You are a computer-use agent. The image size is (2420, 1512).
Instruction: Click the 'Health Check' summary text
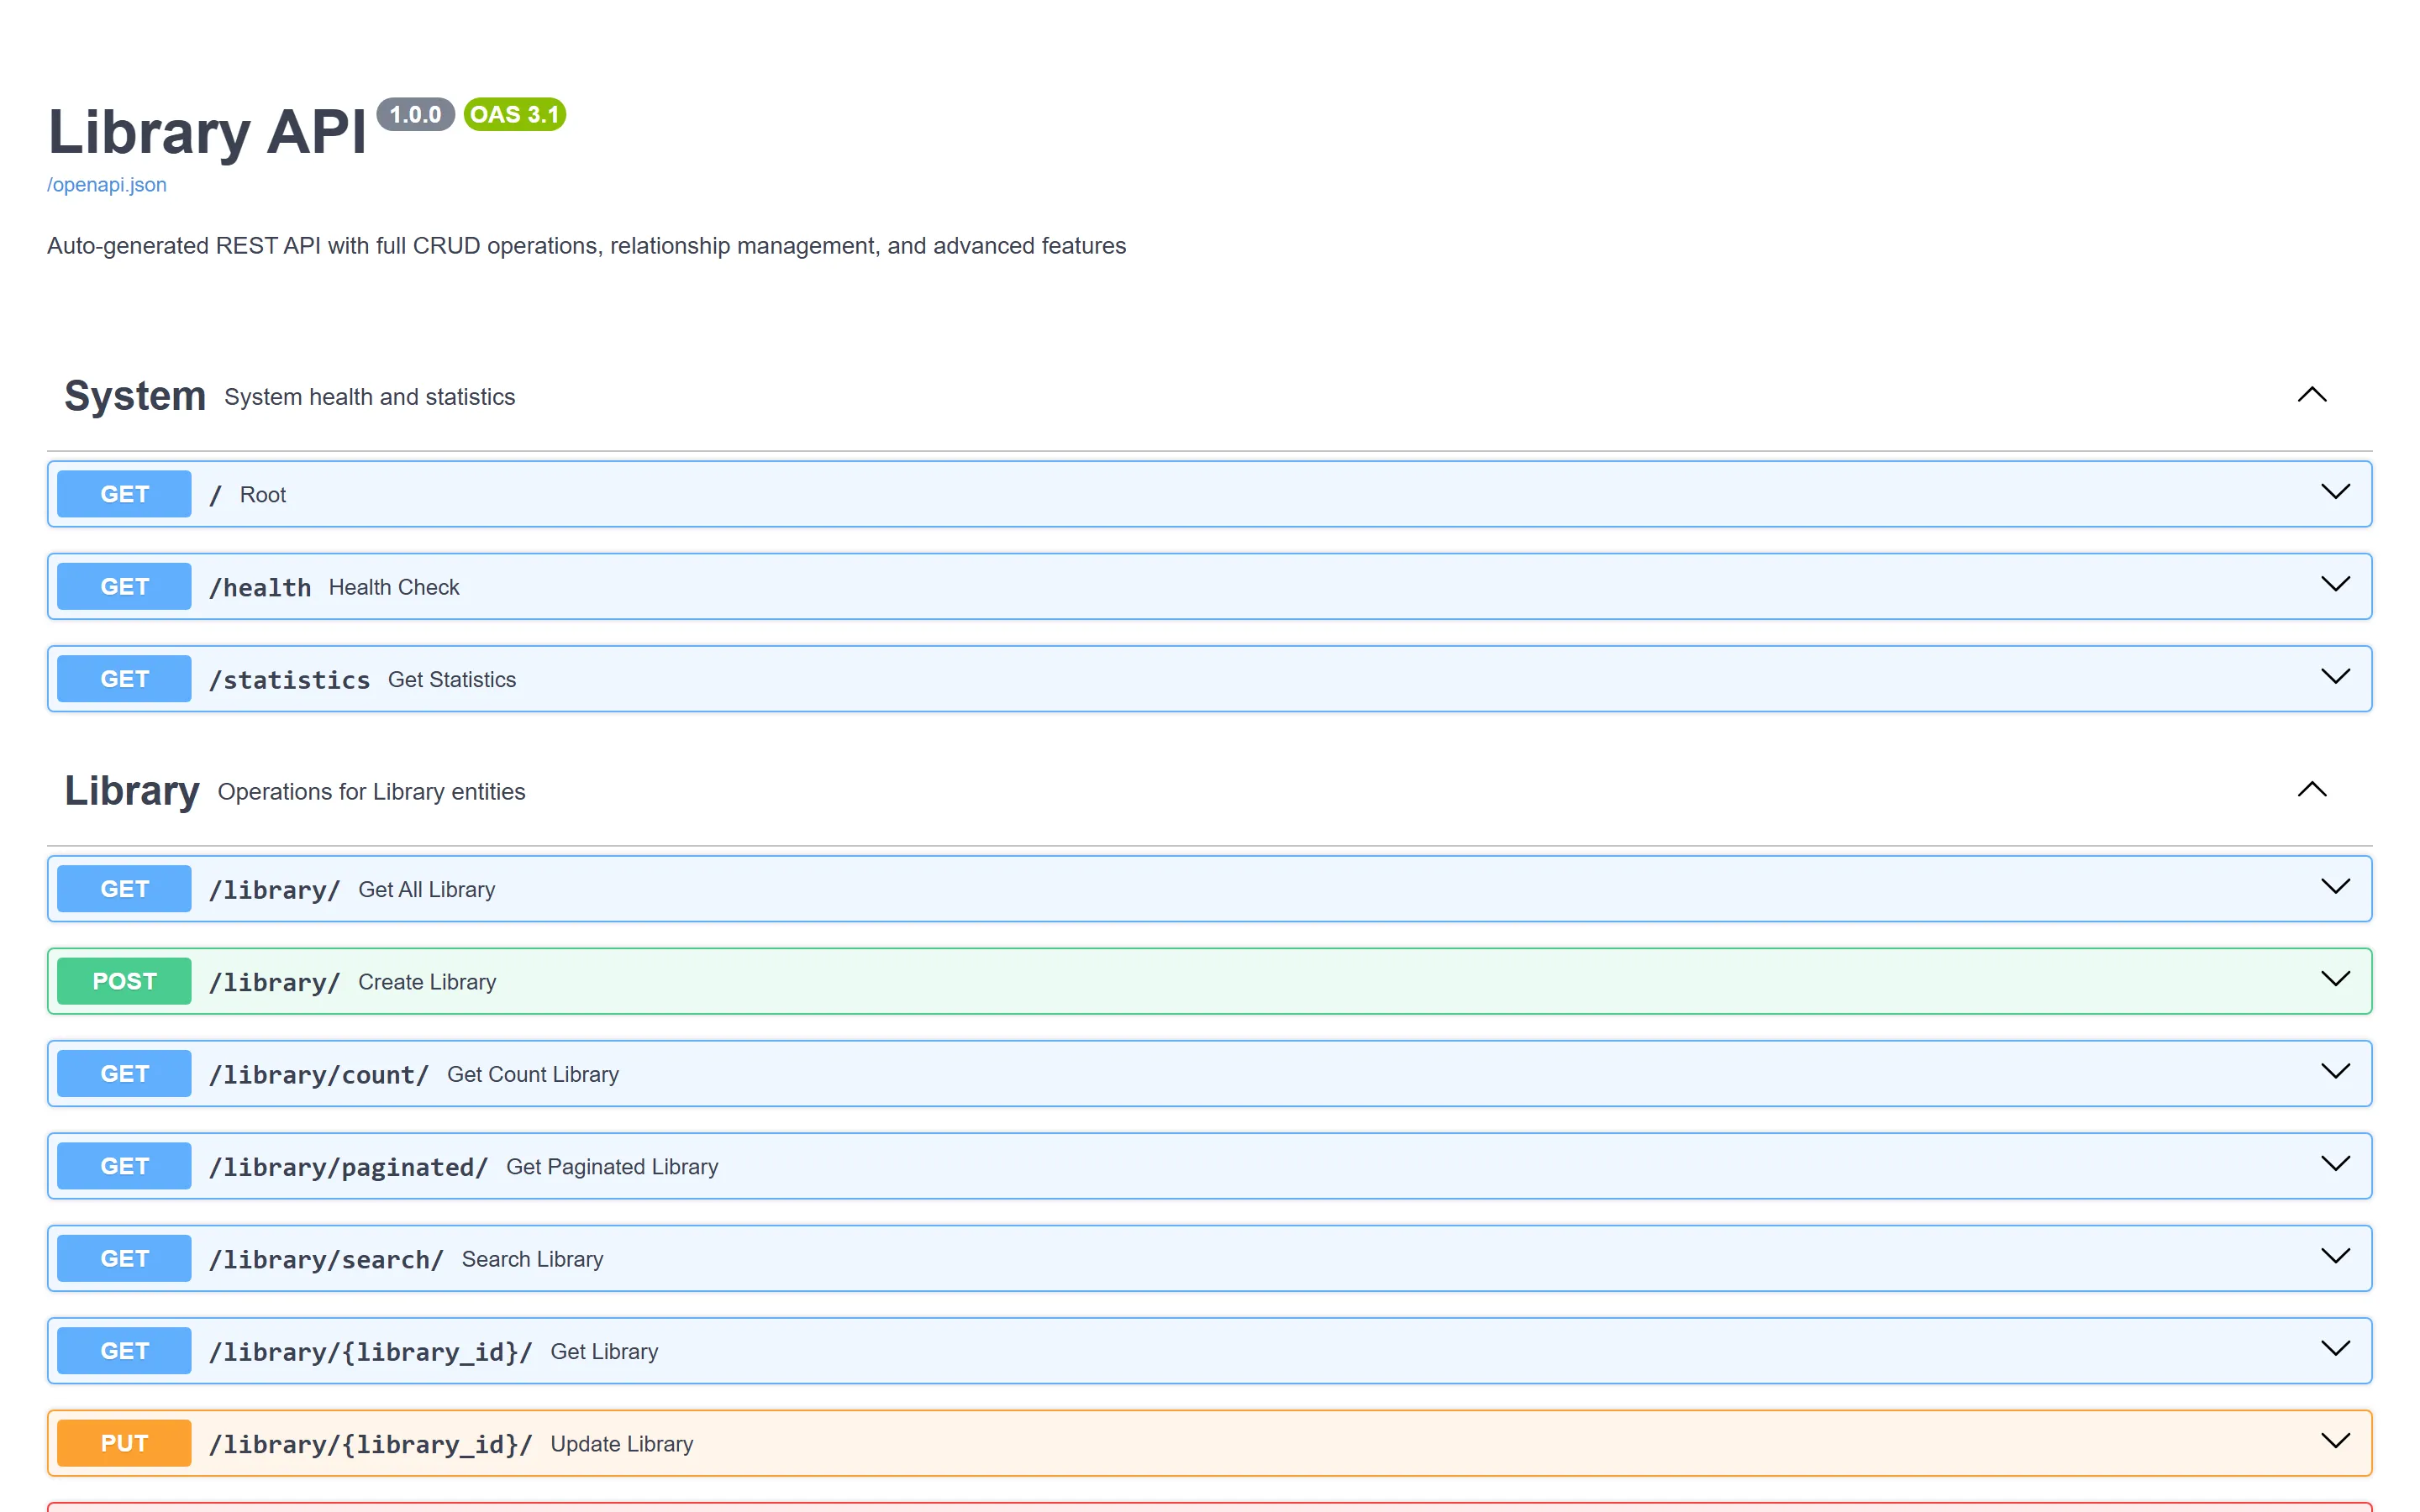click(394, 587)
